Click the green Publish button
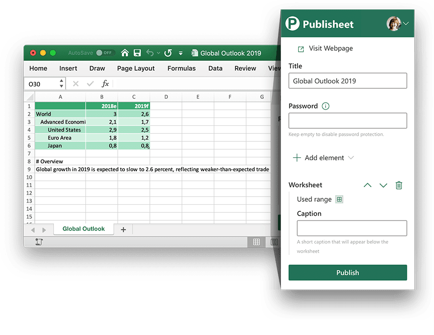 click(348, 273)
